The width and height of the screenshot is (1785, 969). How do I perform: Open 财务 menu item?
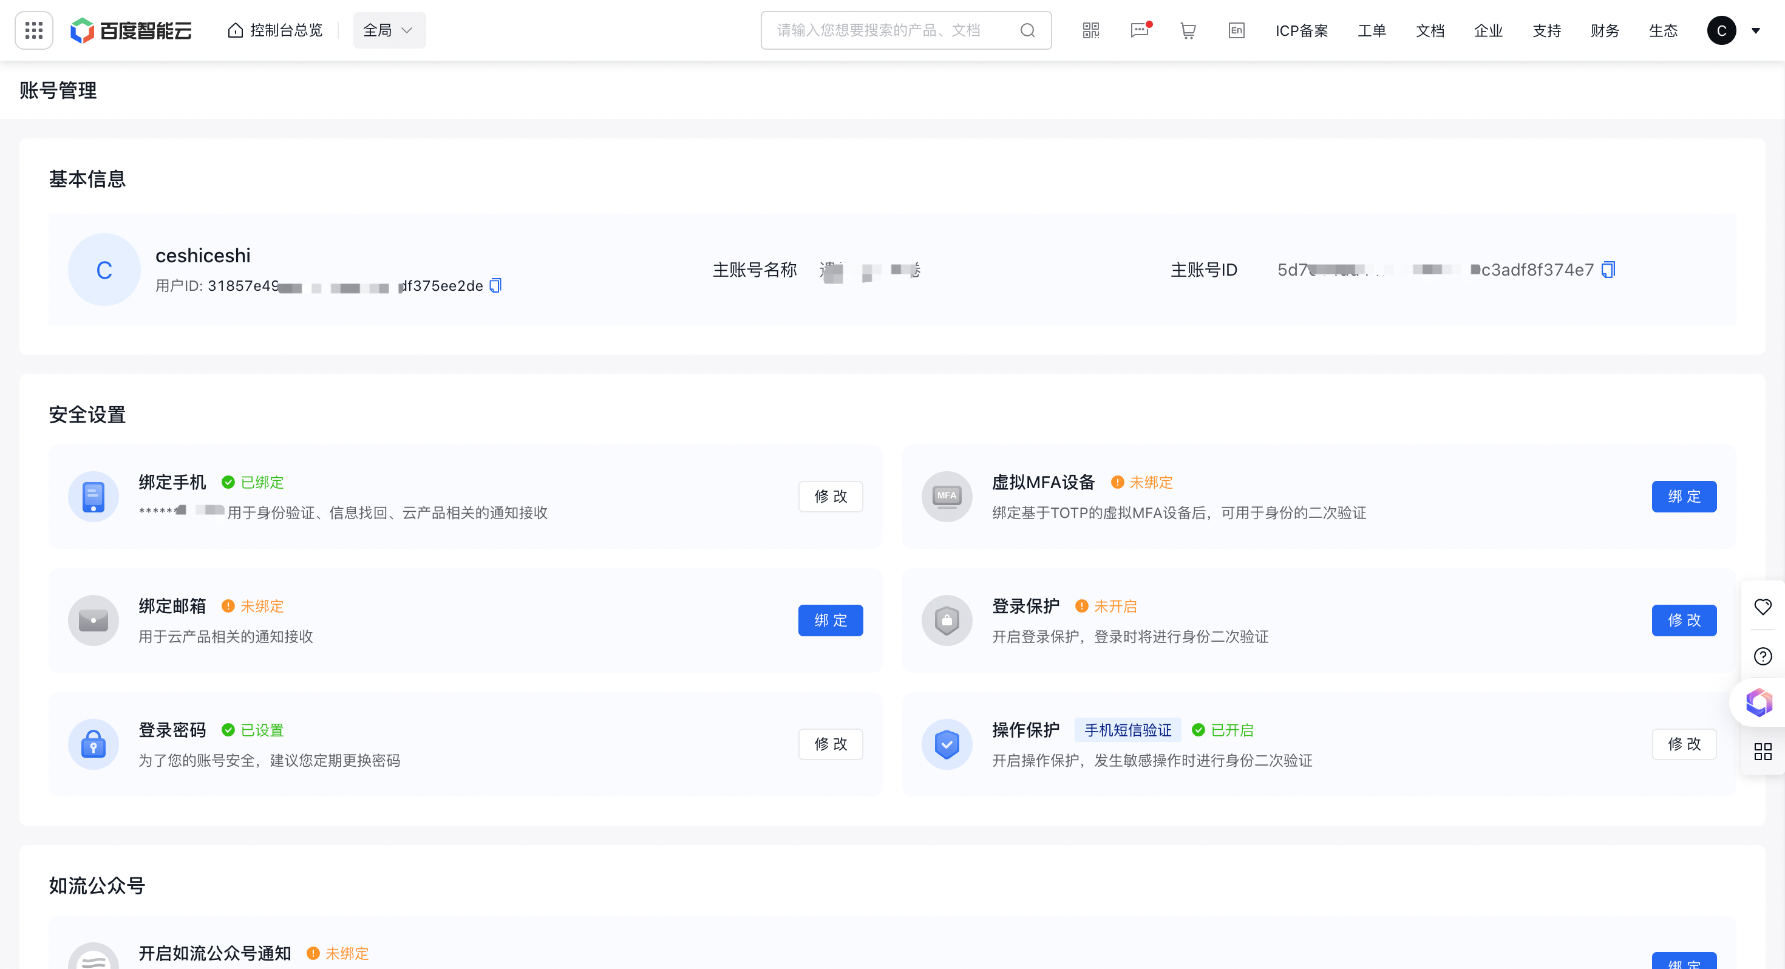(x=1604, y=30)
